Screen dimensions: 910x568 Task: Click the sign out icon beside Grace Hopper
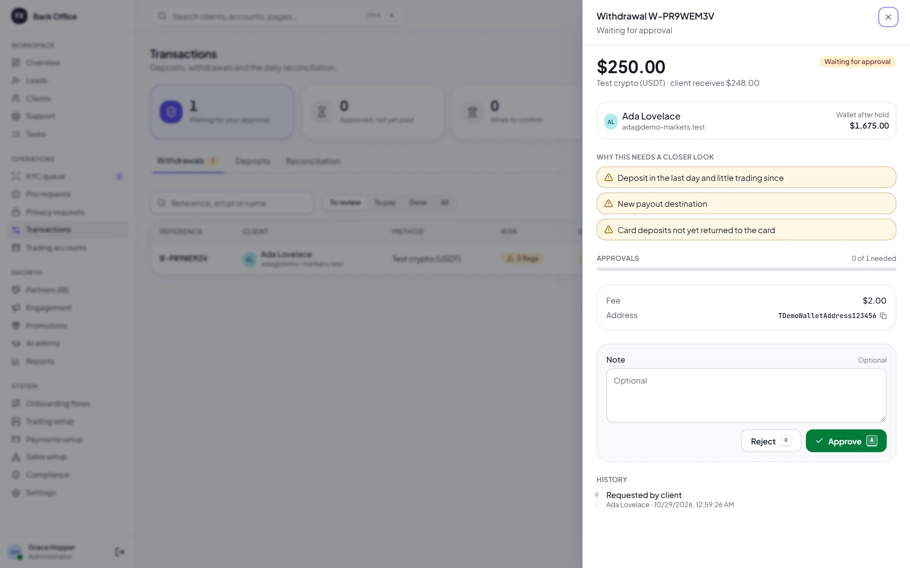coord(120,552)
